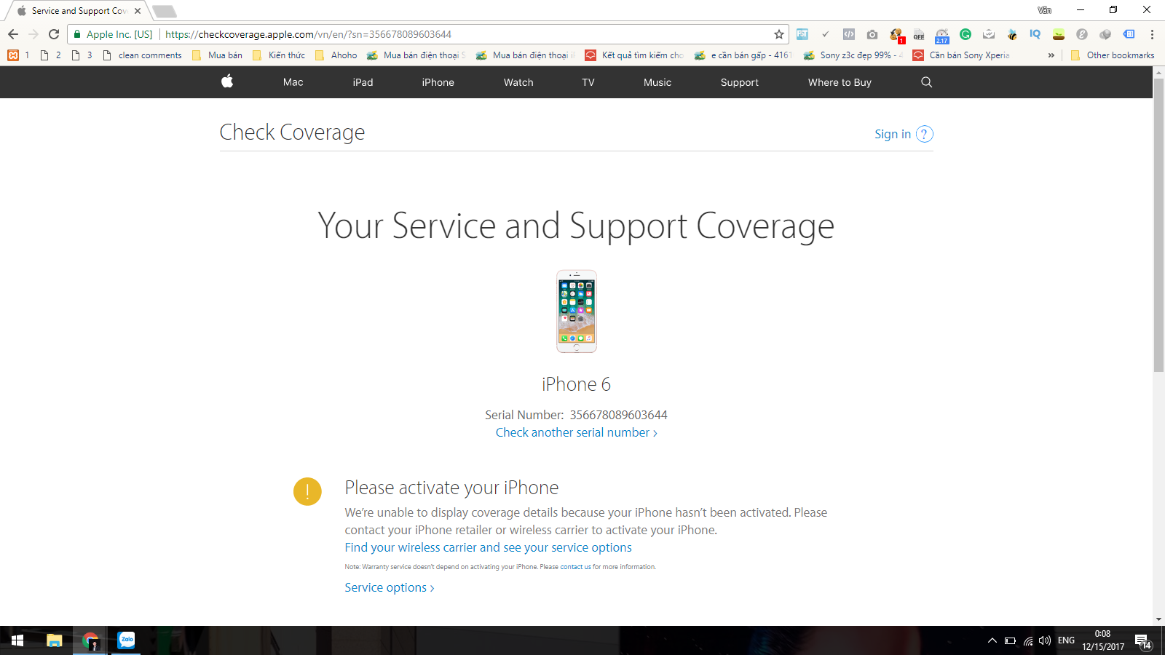Open the iPad menu item

(x=363, y=82)
